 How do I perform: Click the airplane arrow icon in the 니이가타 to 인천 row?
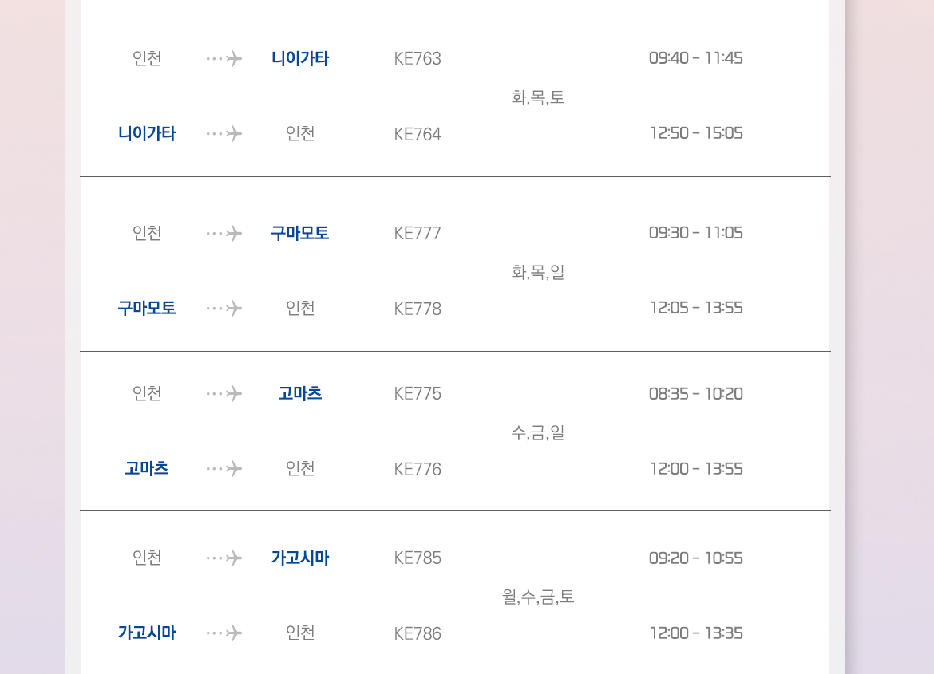pos(224,133)
